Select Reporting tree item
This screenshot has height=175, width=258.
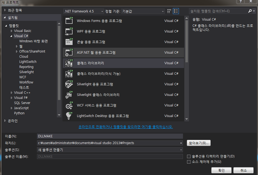pyautogui.click(x=26, y=67)
